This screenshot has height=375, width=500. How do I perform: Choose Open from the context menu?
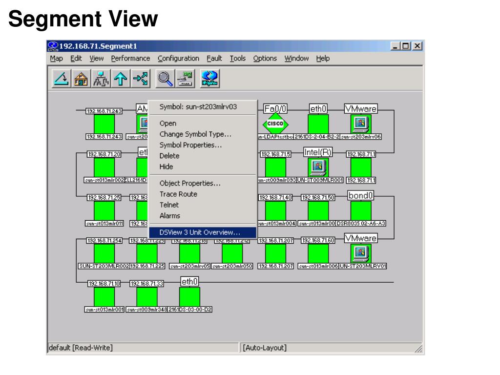click(x=203, y=124)
